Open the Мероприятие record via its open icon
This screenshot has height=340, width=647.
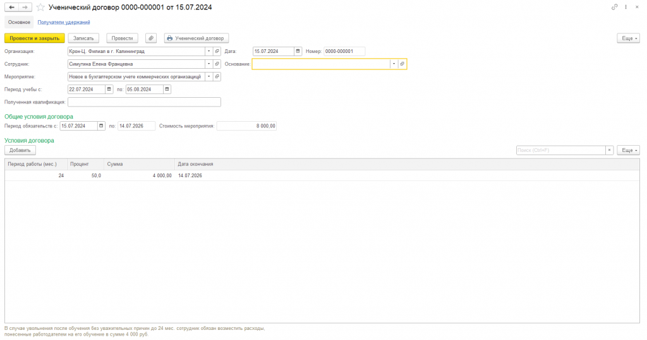(x=217, y=77)
